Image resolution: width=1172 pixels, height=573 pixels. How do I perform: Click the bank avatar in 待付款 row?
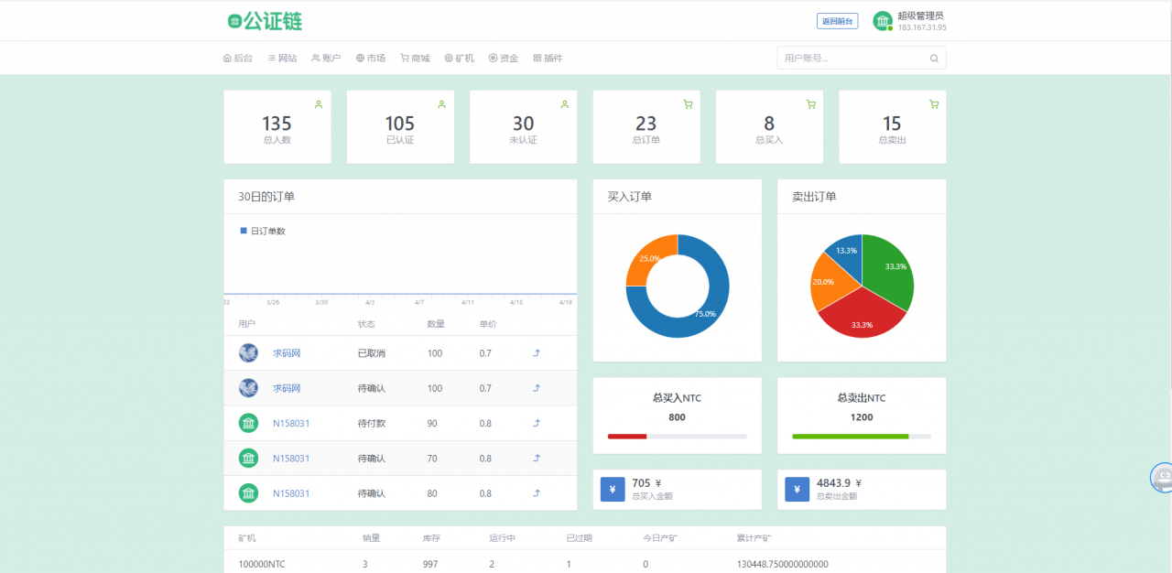point(248,423)
